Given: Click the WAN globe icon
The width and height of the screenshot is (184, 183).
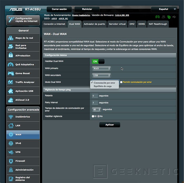Looking at the screenshot, I should coord(11,134).
